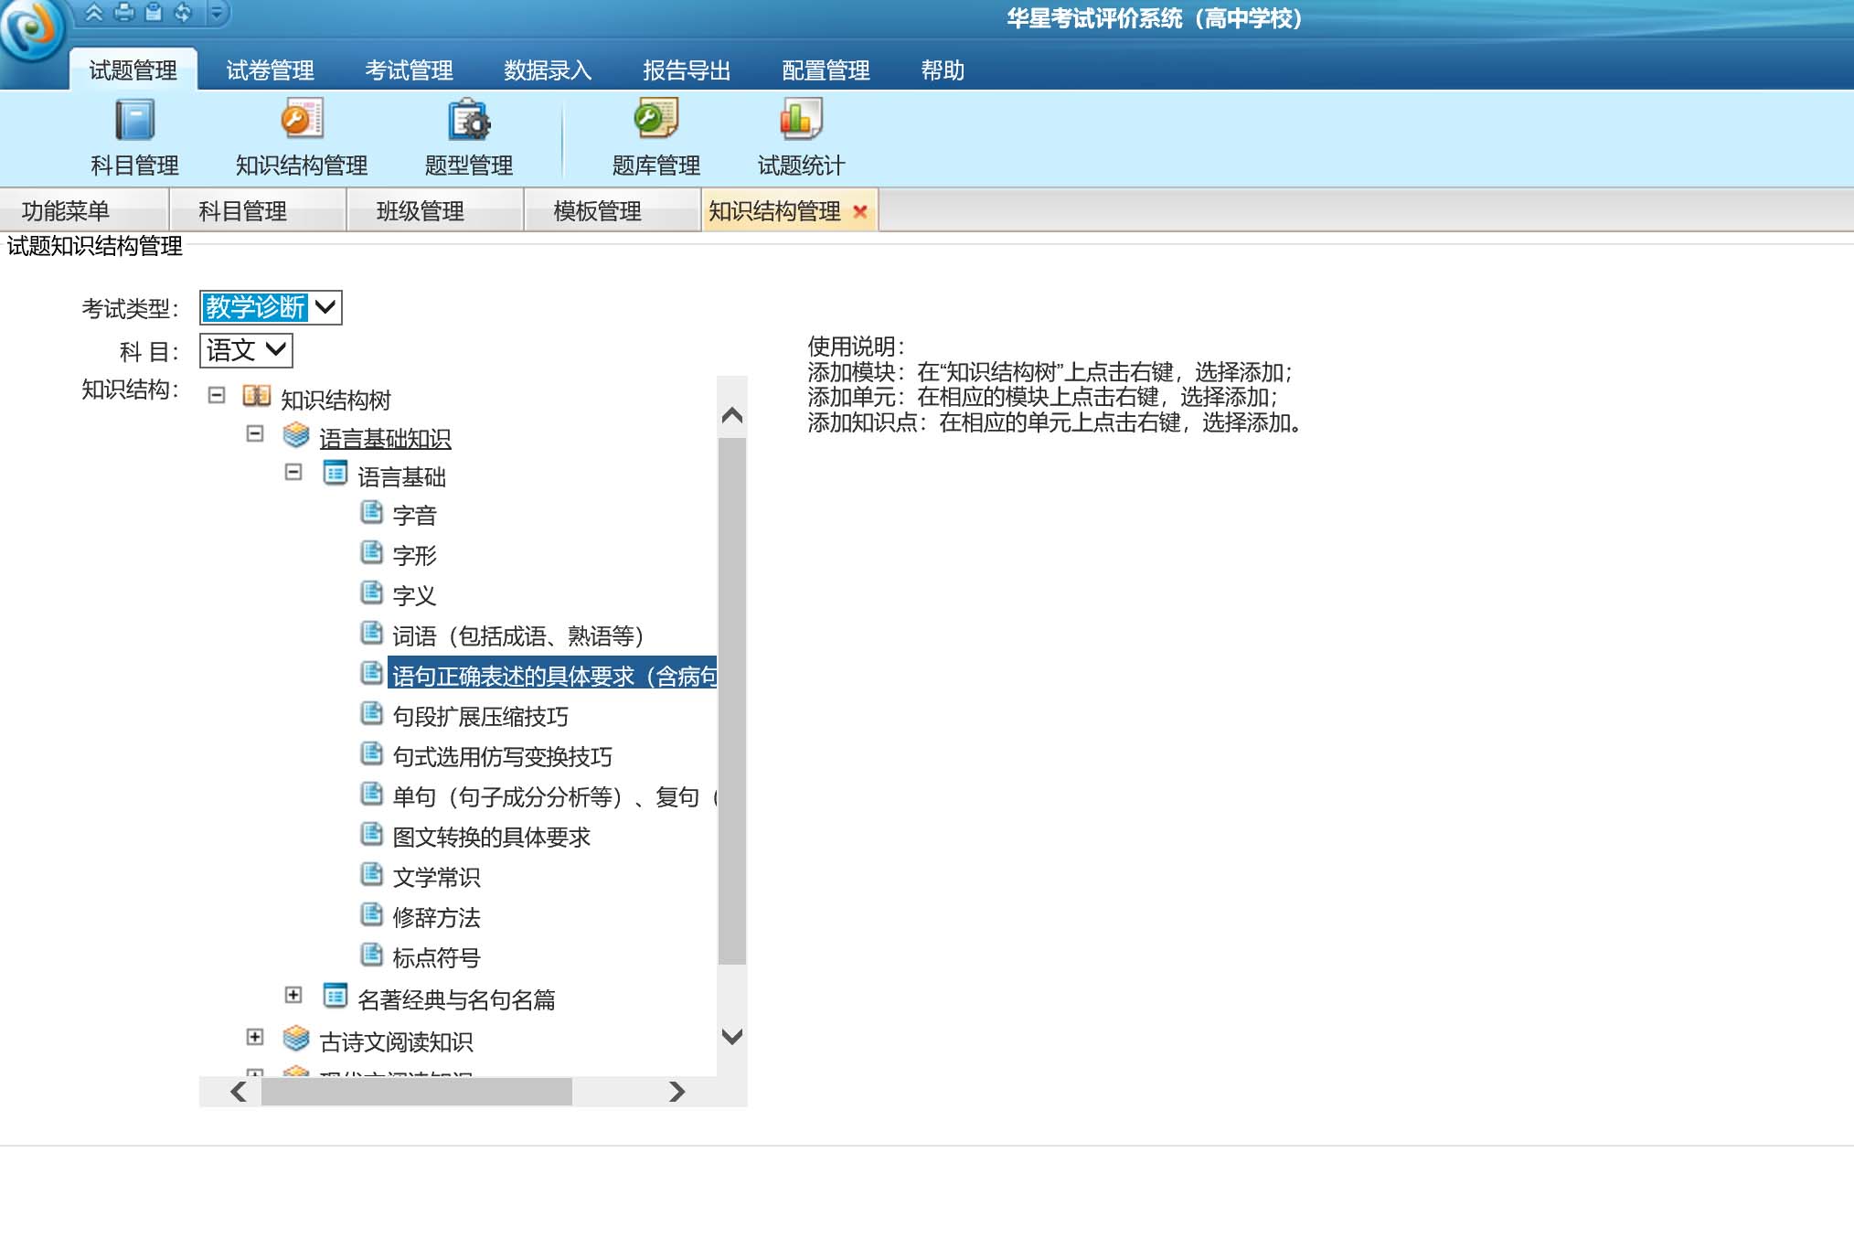
Task: Switch to the 功能菜单 page tab
Action: (84, 210)
